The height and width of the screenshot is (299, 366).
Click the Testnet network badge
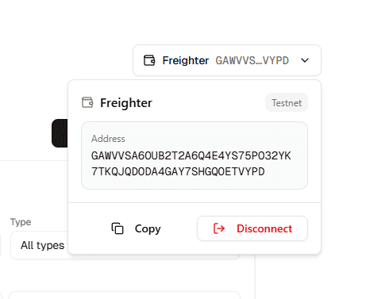[287, 102]
